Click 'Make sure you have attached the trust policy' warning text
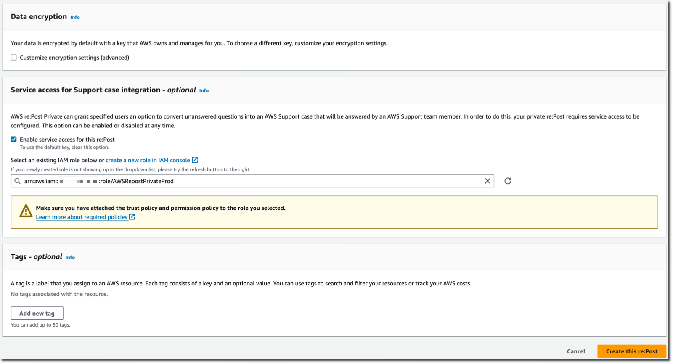 161,208
